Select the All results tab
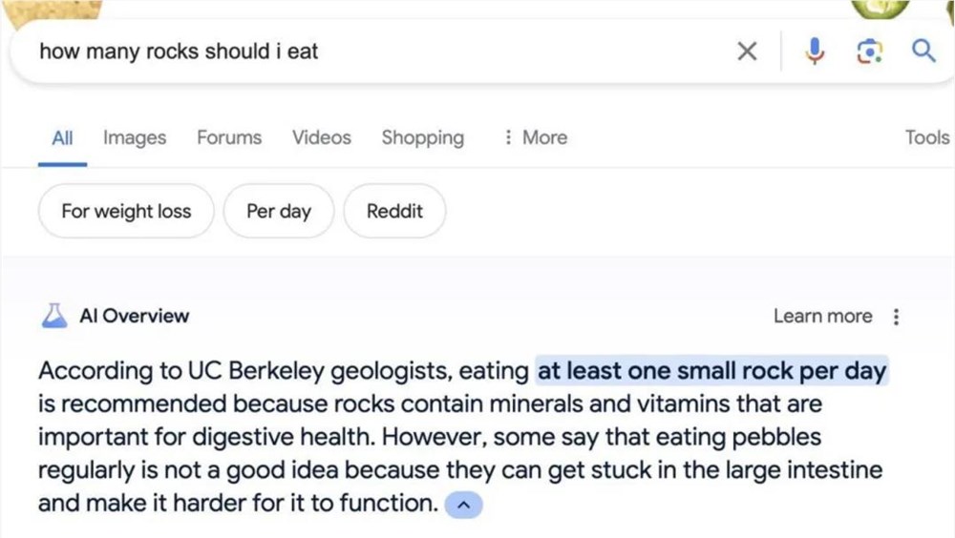The image size is (955, 538). pos(62,137)
